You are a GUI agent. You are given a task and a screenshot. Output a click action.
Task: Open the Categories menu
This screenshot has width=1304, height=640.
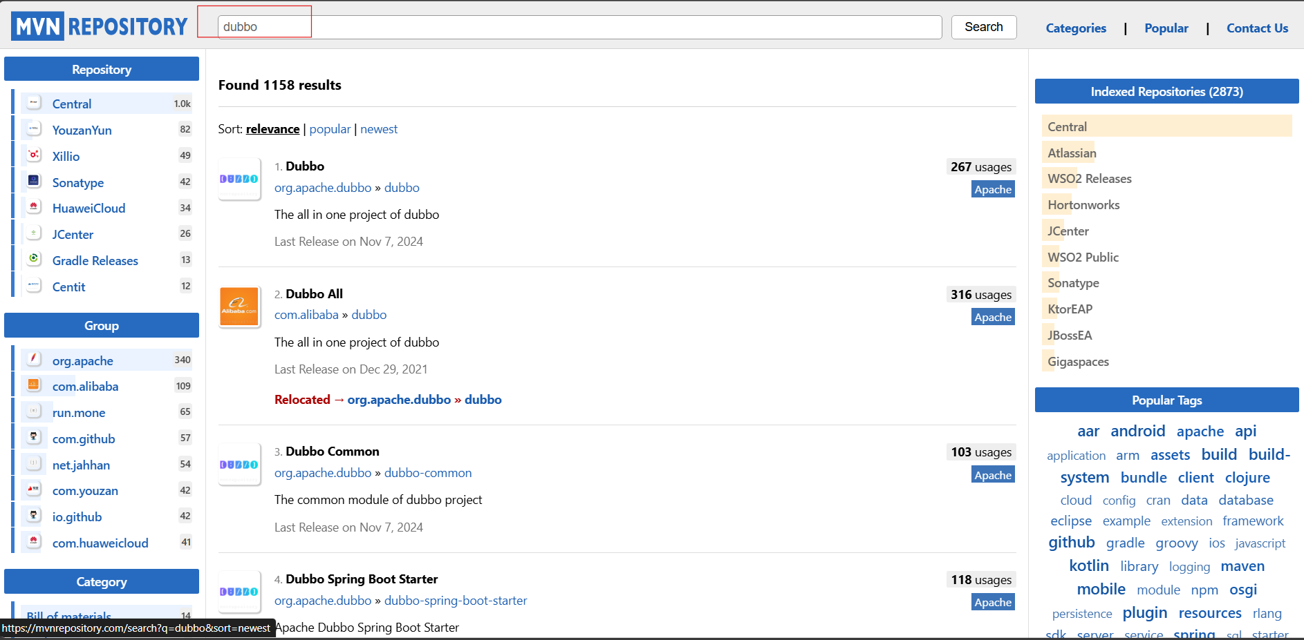(x=1076, y=28)
